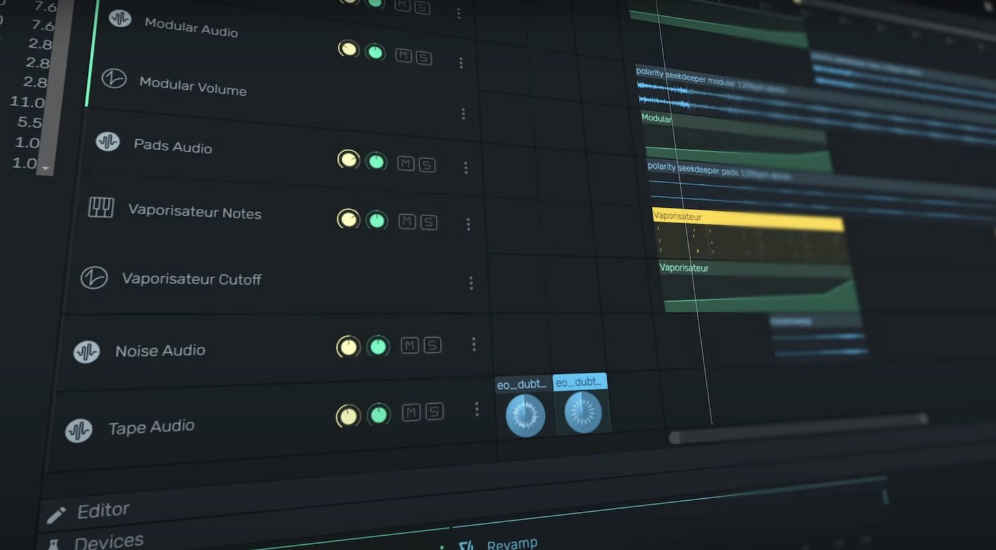The height and width of the screenshot is (550, 996).
Task: Open the Pads Audio track options menu
Action: click(466, 168)
